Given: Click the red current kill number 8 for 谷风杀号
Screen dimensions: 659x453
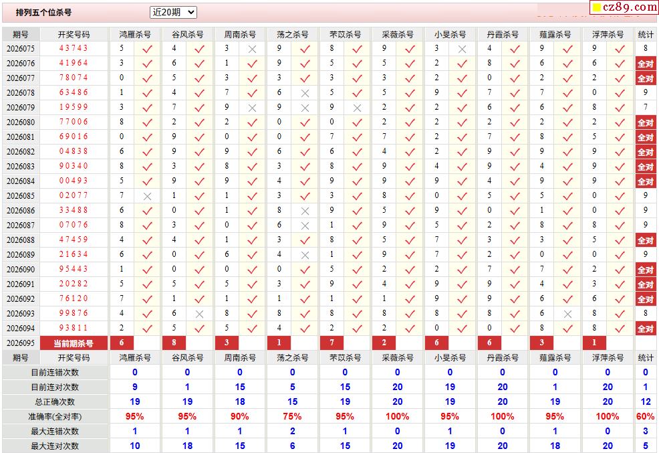Looking at the screenshot, I should (174, 343).
